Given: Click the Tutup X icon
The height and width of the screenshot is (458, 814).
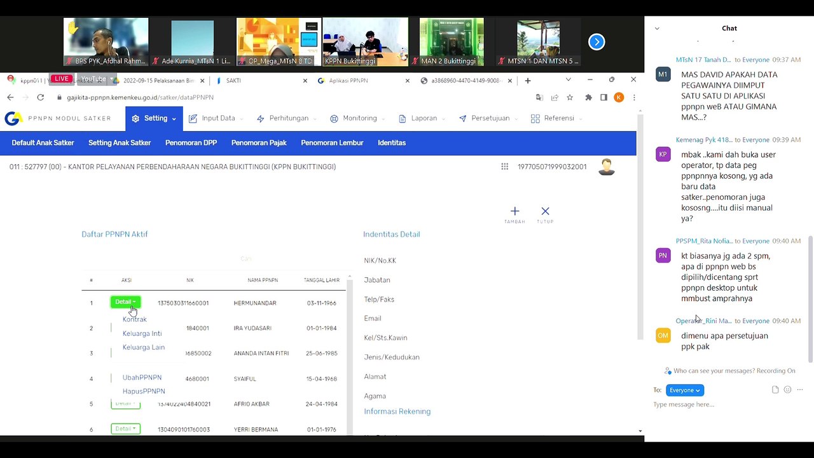Looking at the screenshot, I should pos(545,211).
